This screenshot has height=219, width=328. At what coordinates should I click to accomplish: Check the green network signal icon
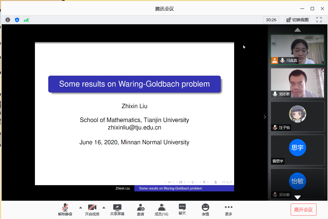[26, 20]
